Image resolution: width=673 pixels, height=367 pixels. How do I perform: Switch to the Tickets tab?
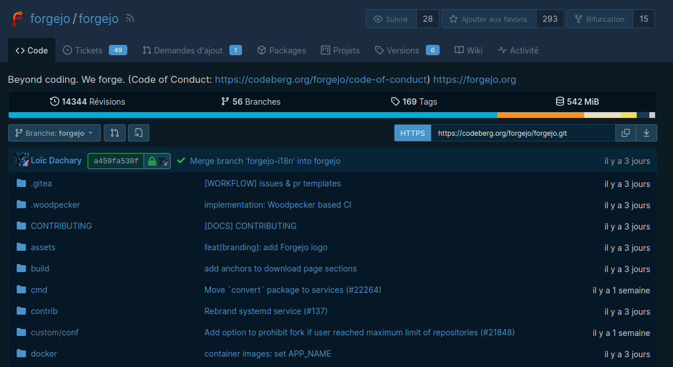[x=89, y=51]
